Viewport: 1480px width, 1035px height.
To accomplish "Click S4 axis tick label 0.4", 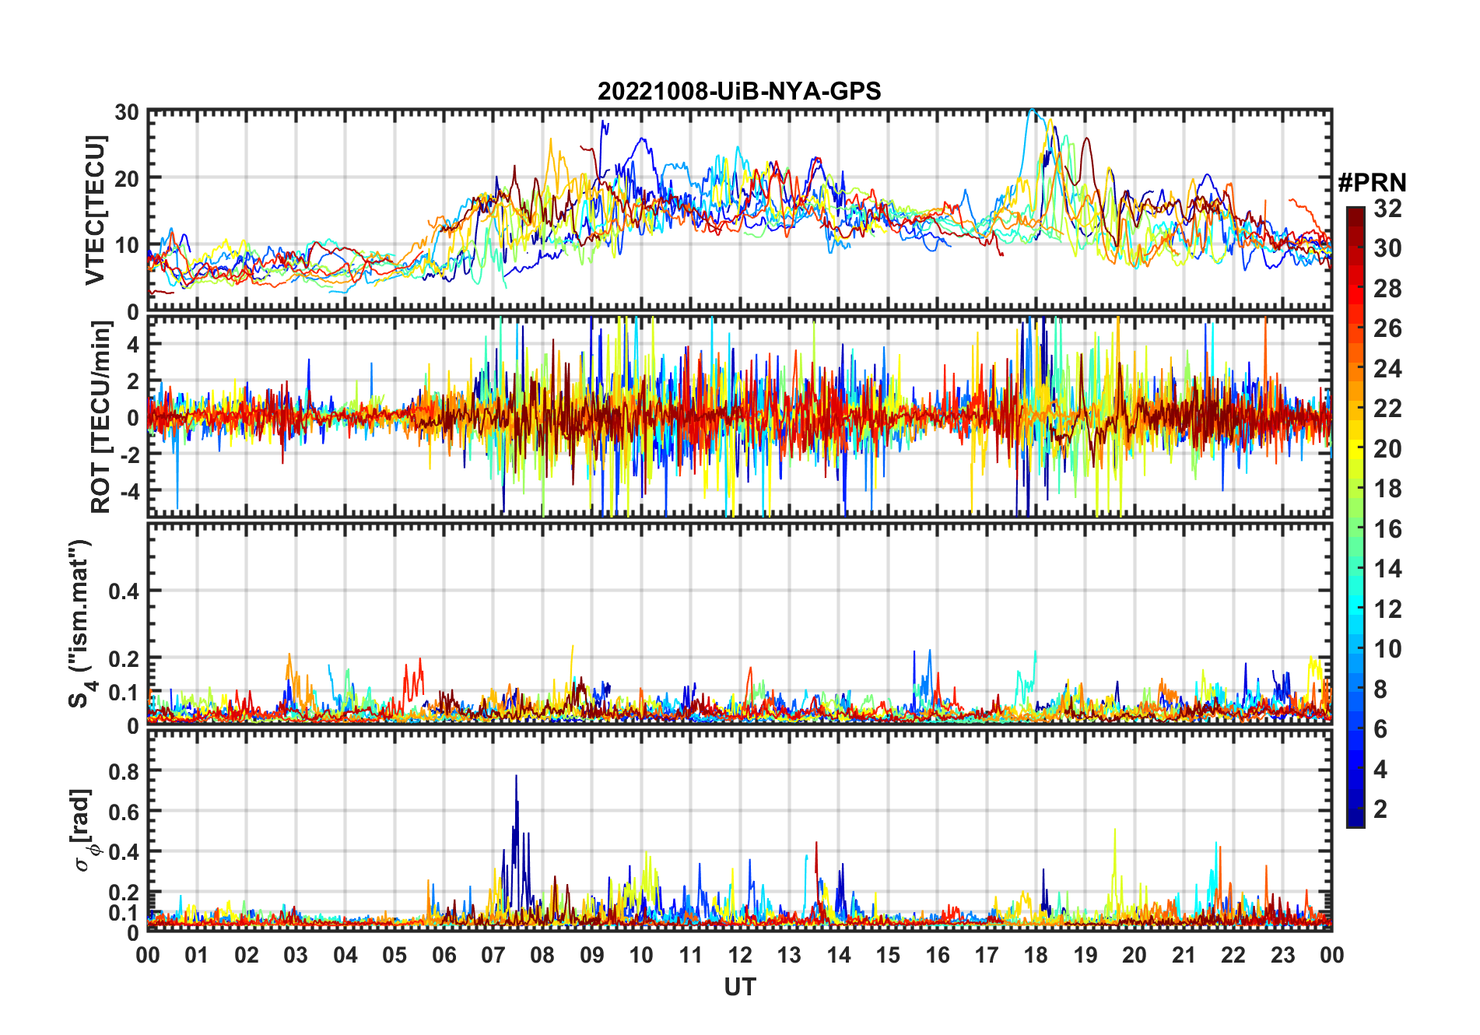I will click(x=124, y=591).
